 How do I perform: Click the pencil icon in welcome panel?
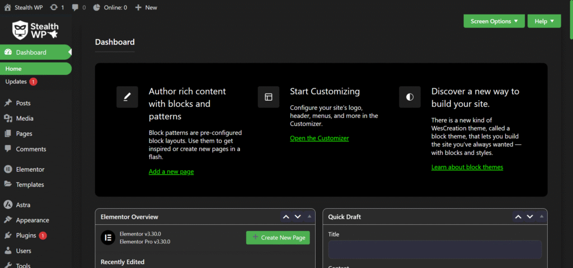coord(127,97)
